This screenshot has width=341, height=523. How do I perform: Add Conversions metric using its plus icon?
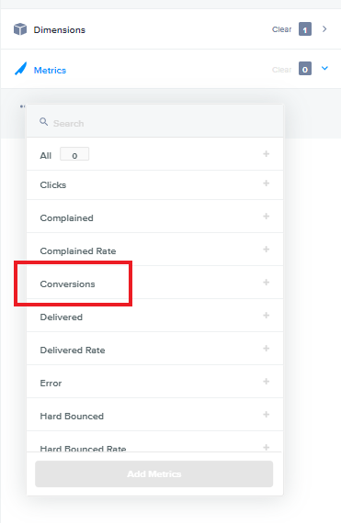(266, 283)
